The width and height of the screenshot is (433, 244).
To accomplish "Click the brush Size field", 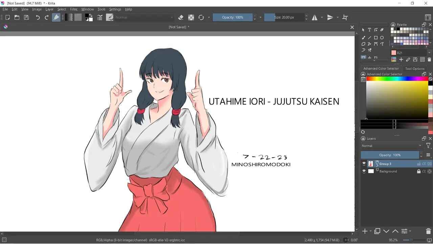I will 284,17.
